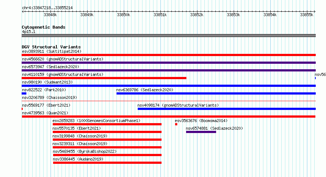The height and width of the screenshot is (177, 326).
Task: Click the esv3893911 (Suktitipat2014) red variant bar
Action: [168, 55]
